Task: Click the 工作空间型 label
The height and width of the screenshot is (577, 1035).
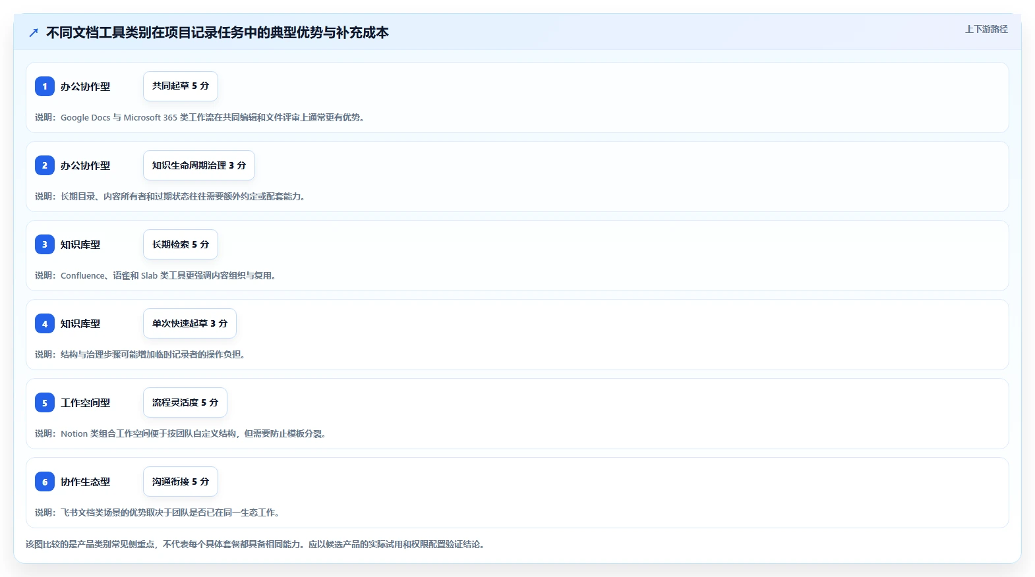Action: click(85, 402)
